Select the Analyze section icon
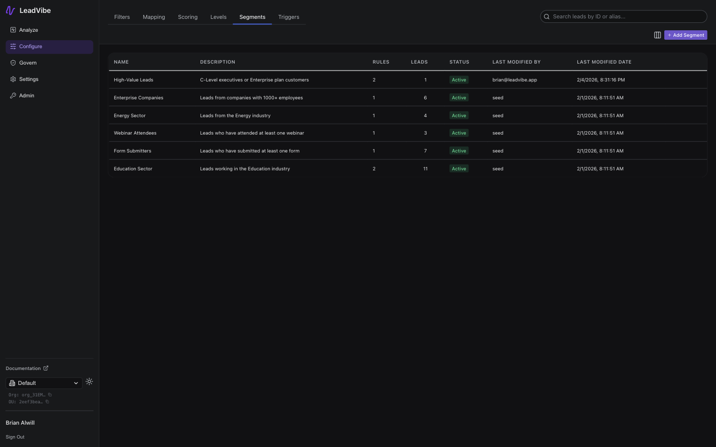This screenshot has height=447, width=716. [x=13, y=30]
